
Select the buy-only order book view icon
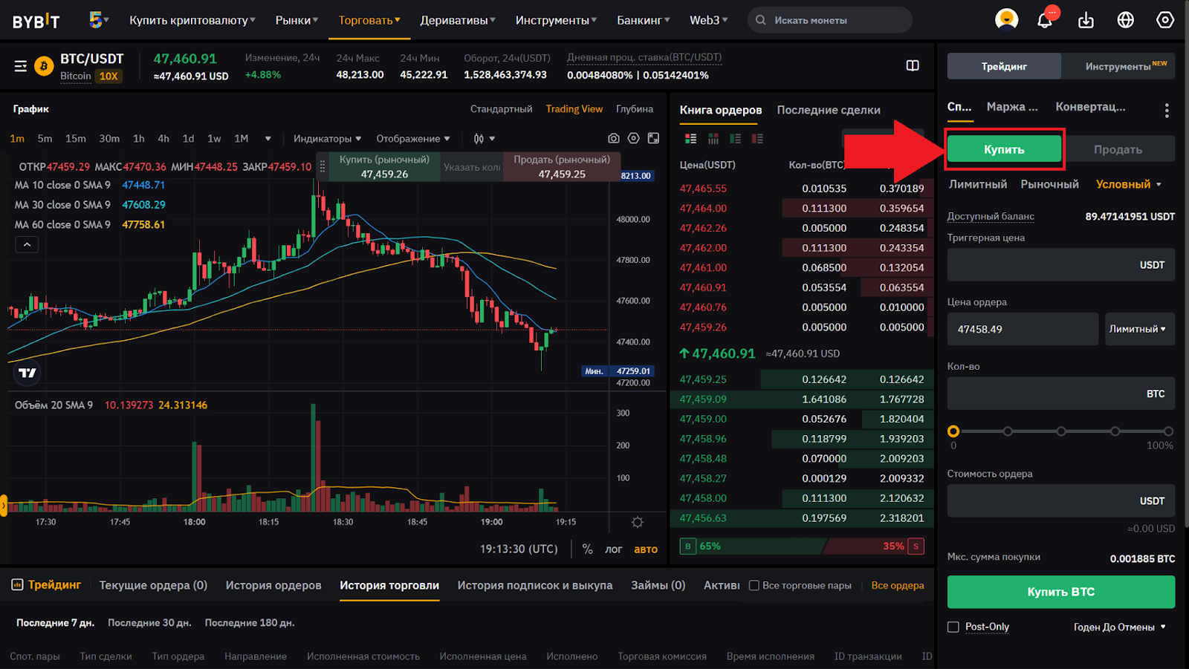[x=736, y=139]
